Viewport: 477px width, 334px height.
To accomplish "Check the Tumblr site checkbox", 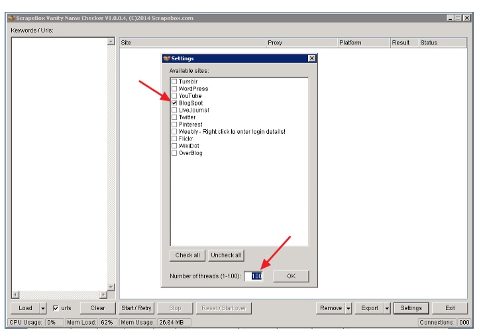I will 174,82.
